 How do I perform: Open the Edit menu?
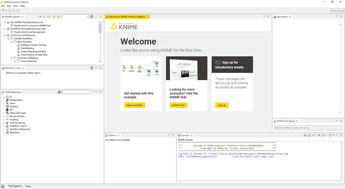pyautogui.click(x=9, y=6)
